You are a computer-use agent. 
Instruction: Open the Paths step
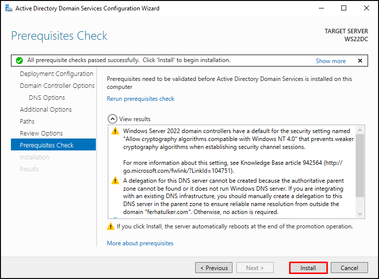[x=27, y=121]
